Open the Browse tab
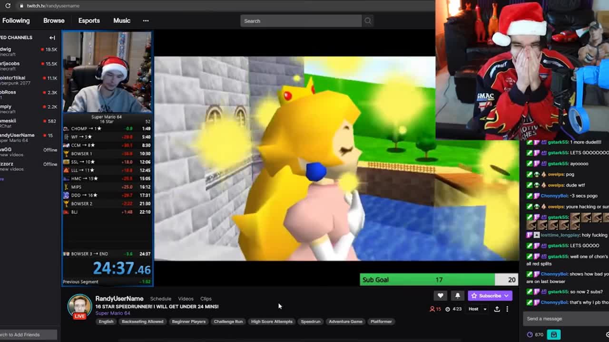This screenshot has width=609, height=342. [x=54, y=20]
